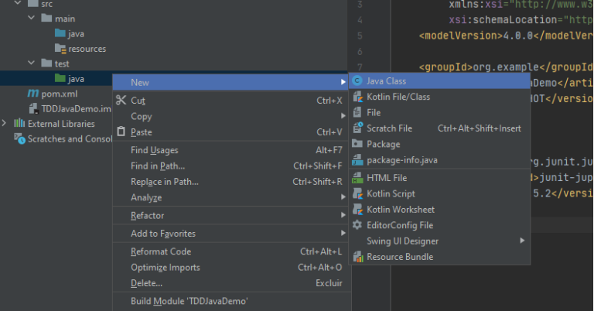Collapse the test folder node
The width and height of the screenshot is (594, 311).
pos(31,63)
